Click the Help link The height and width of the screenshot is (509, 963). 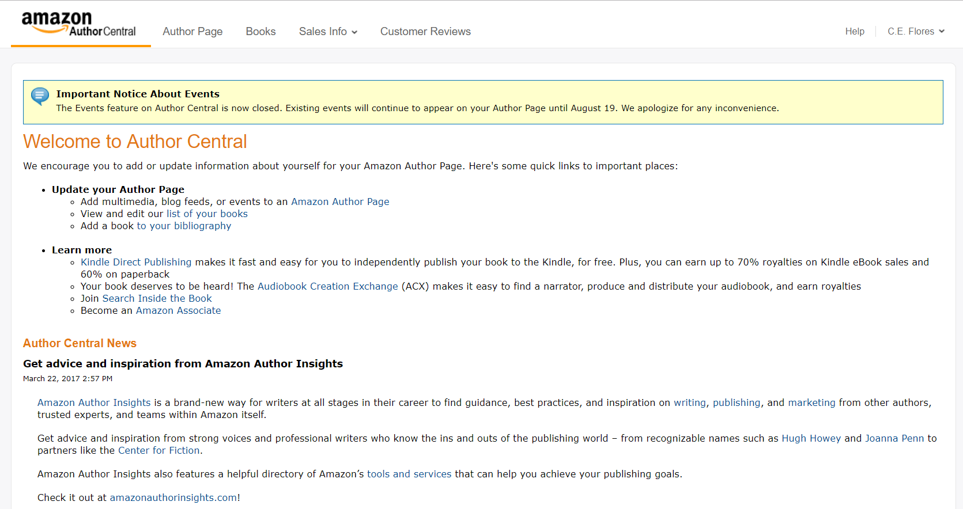point(855,32)
